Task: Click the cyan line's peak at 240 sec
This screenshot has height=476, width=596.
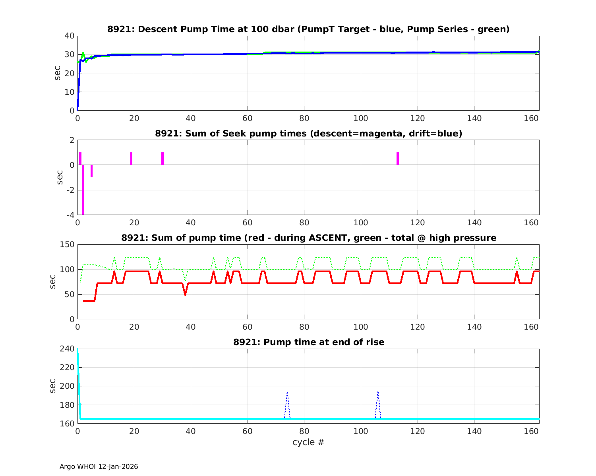Action: pyautogui.click(x=77, y=350)
